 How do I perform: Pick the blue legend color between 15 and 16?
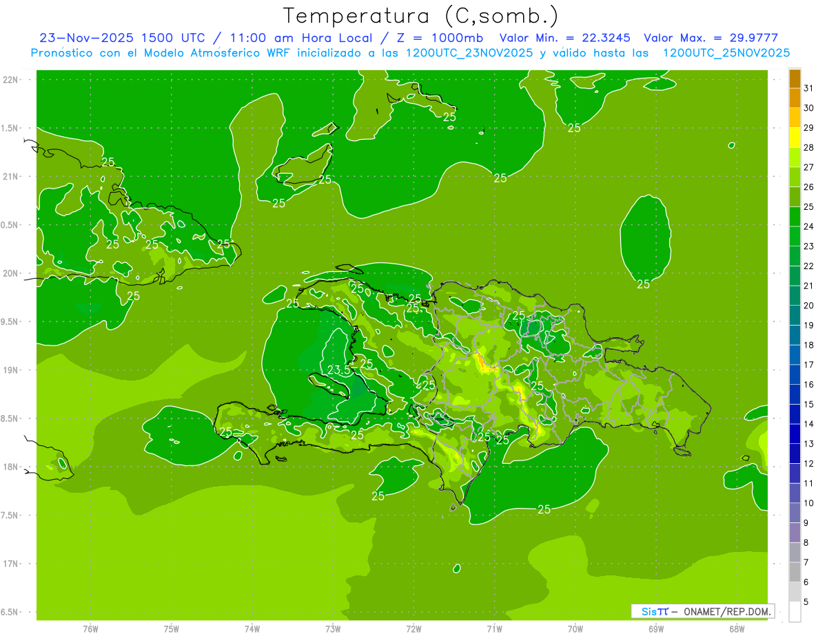[795, 394]
